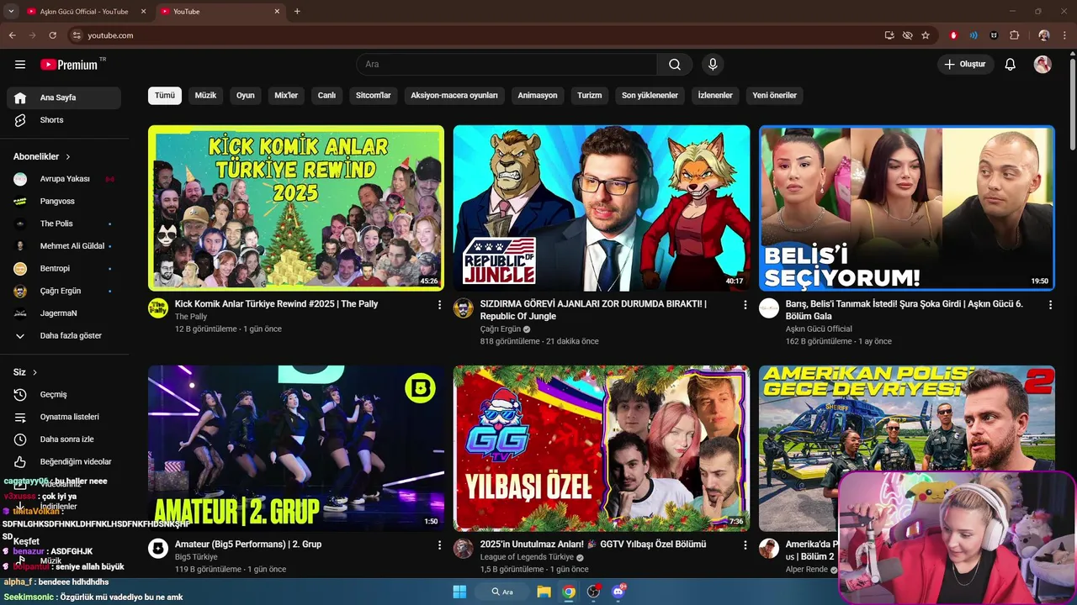Select the Sitcom'lar filter chip
The height and width of the screenshot is (605, 1077).
(374, 95)
